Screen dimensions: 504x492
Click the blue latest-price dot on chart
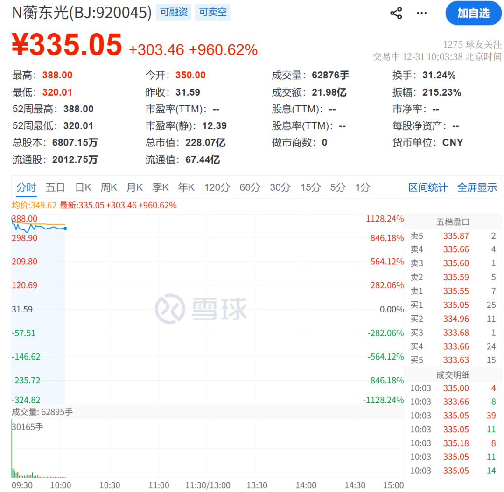pos(65,228)
